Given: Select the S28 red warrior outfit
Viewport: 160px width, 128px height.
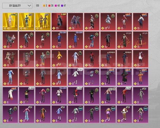Looking at the screenshot, I should coord(124,96).
